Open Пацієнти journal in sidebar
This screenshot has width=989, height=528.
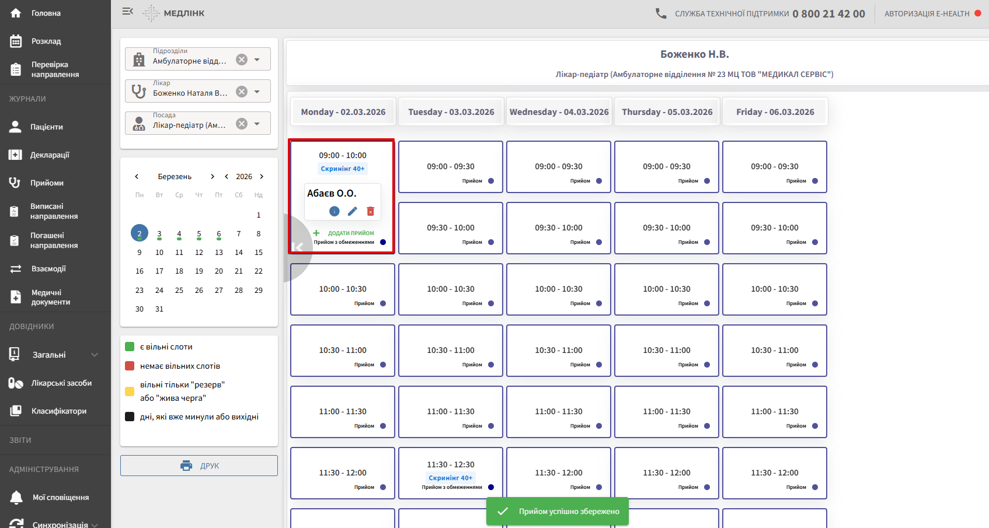(x=47, y=127)
